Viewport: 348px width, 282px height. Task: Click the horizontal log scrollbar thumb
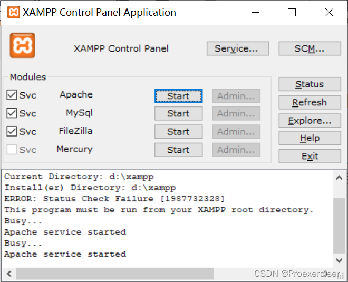[x=115, y=274]
